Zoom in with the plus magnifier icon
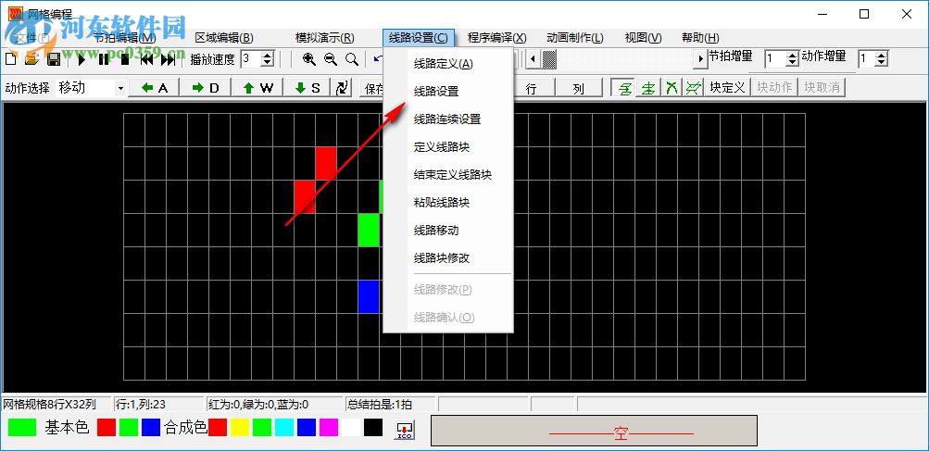Screen dimensions: 929x451 (308, 59)
